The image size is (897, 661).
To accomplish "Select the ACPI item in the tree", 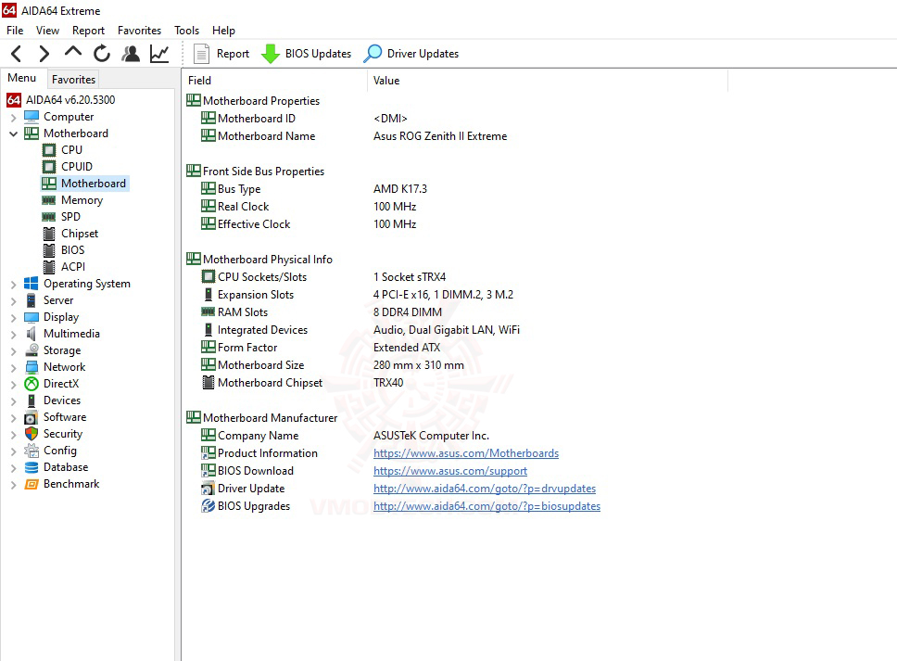I will pyautogui.click(x=64, y=267).
